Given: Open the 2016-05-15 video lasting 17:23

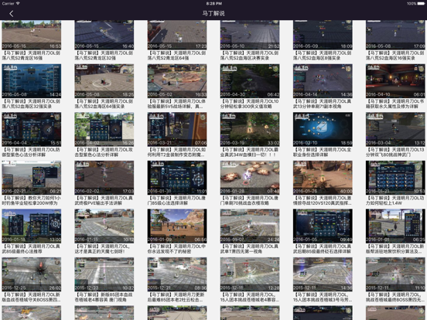Looking at the screenshot, I should coord(177,35).
